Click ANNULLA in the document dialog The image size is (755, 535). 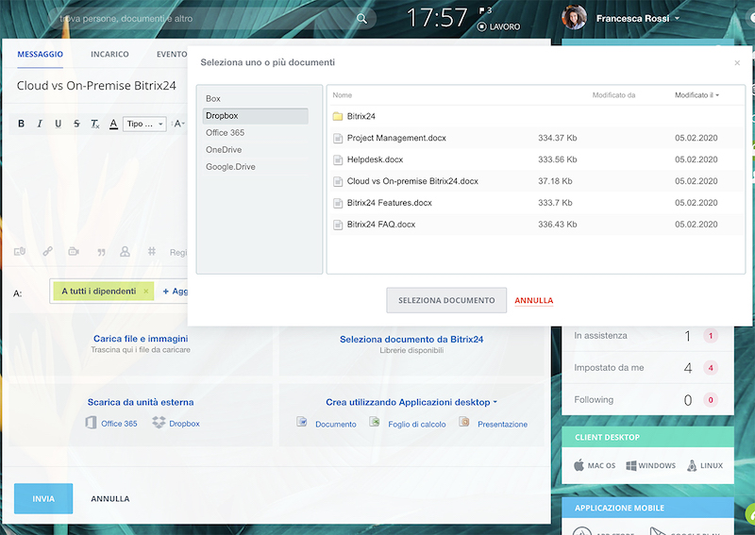[x=534, y=300]
